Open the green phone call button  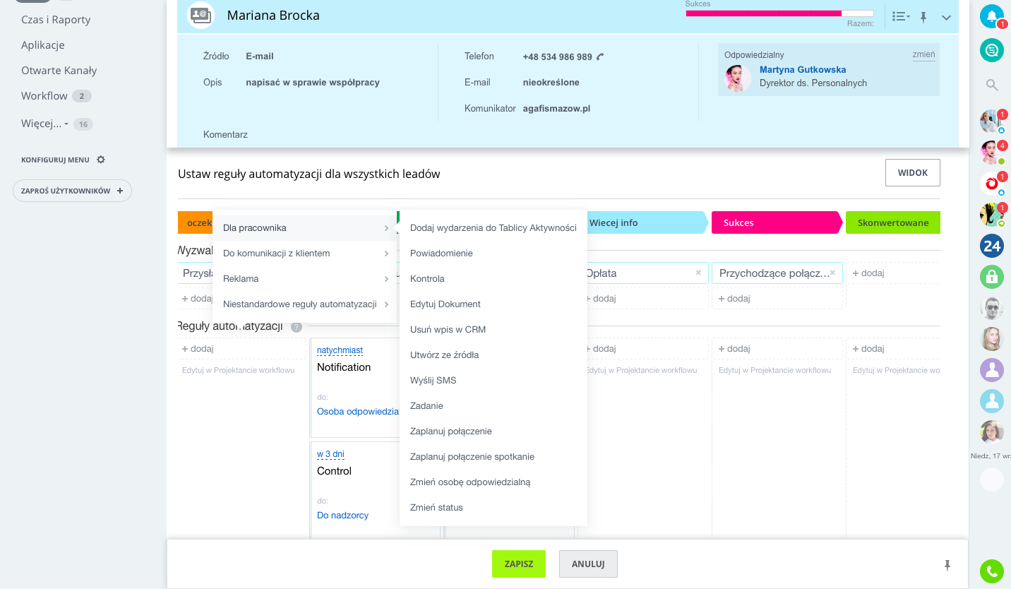coord(992,571)
